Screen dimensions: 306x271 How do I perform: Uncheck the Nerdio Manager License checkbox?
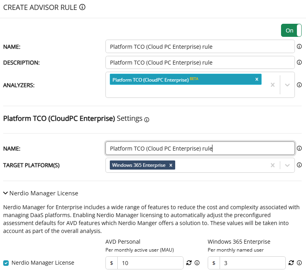tap(6, 263)
